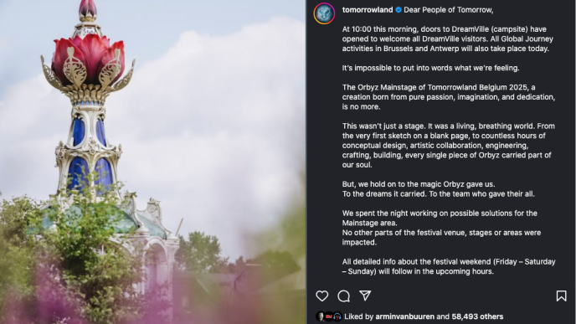Click the red DJ logo liker avatar
This screenshot has width=576, height=324.
(329, 316)
